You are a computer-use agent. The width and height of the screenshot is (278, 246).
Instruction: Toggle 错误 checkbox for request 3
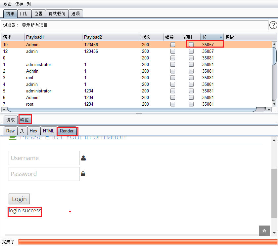pyautogui.click(x=173, y=78)
